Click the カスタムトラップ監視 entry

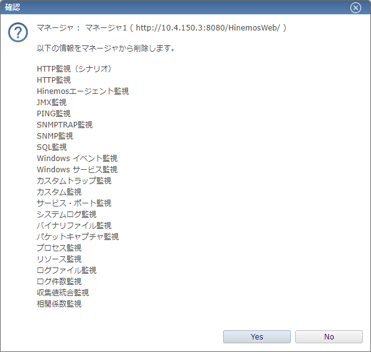click(74, 181)
